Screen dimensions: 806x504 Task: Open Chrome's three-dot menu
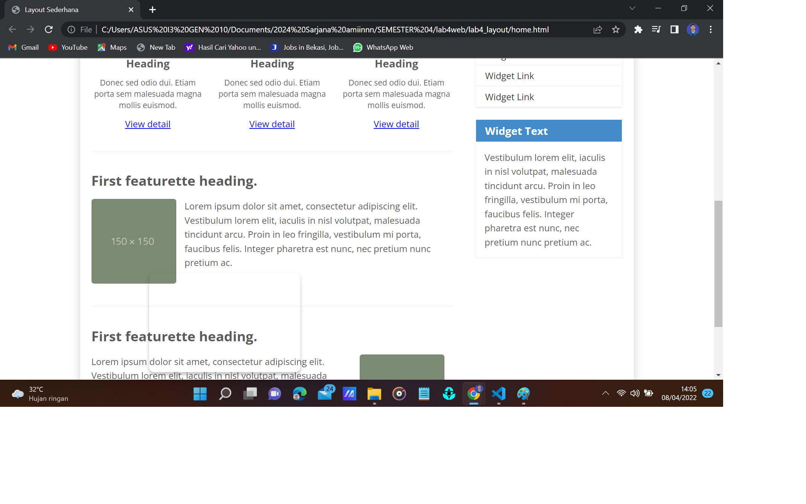click(x=711, y=29)
